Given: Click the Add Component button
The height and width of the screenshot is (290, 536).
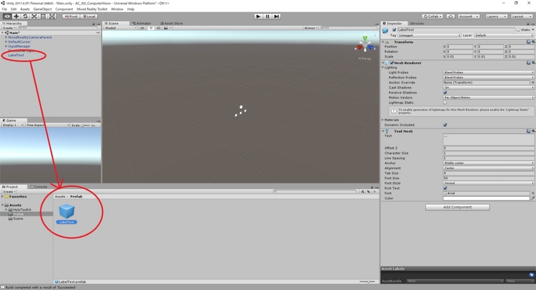Looking at the screenshot, I should coord(457,207).
